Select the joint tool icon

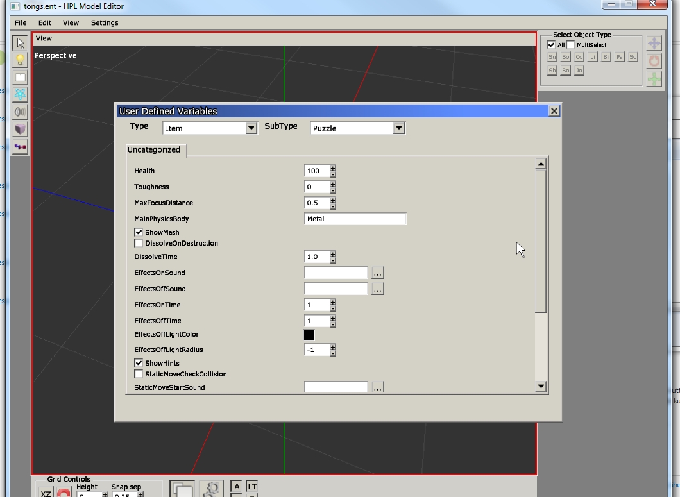tap(21, 146)
